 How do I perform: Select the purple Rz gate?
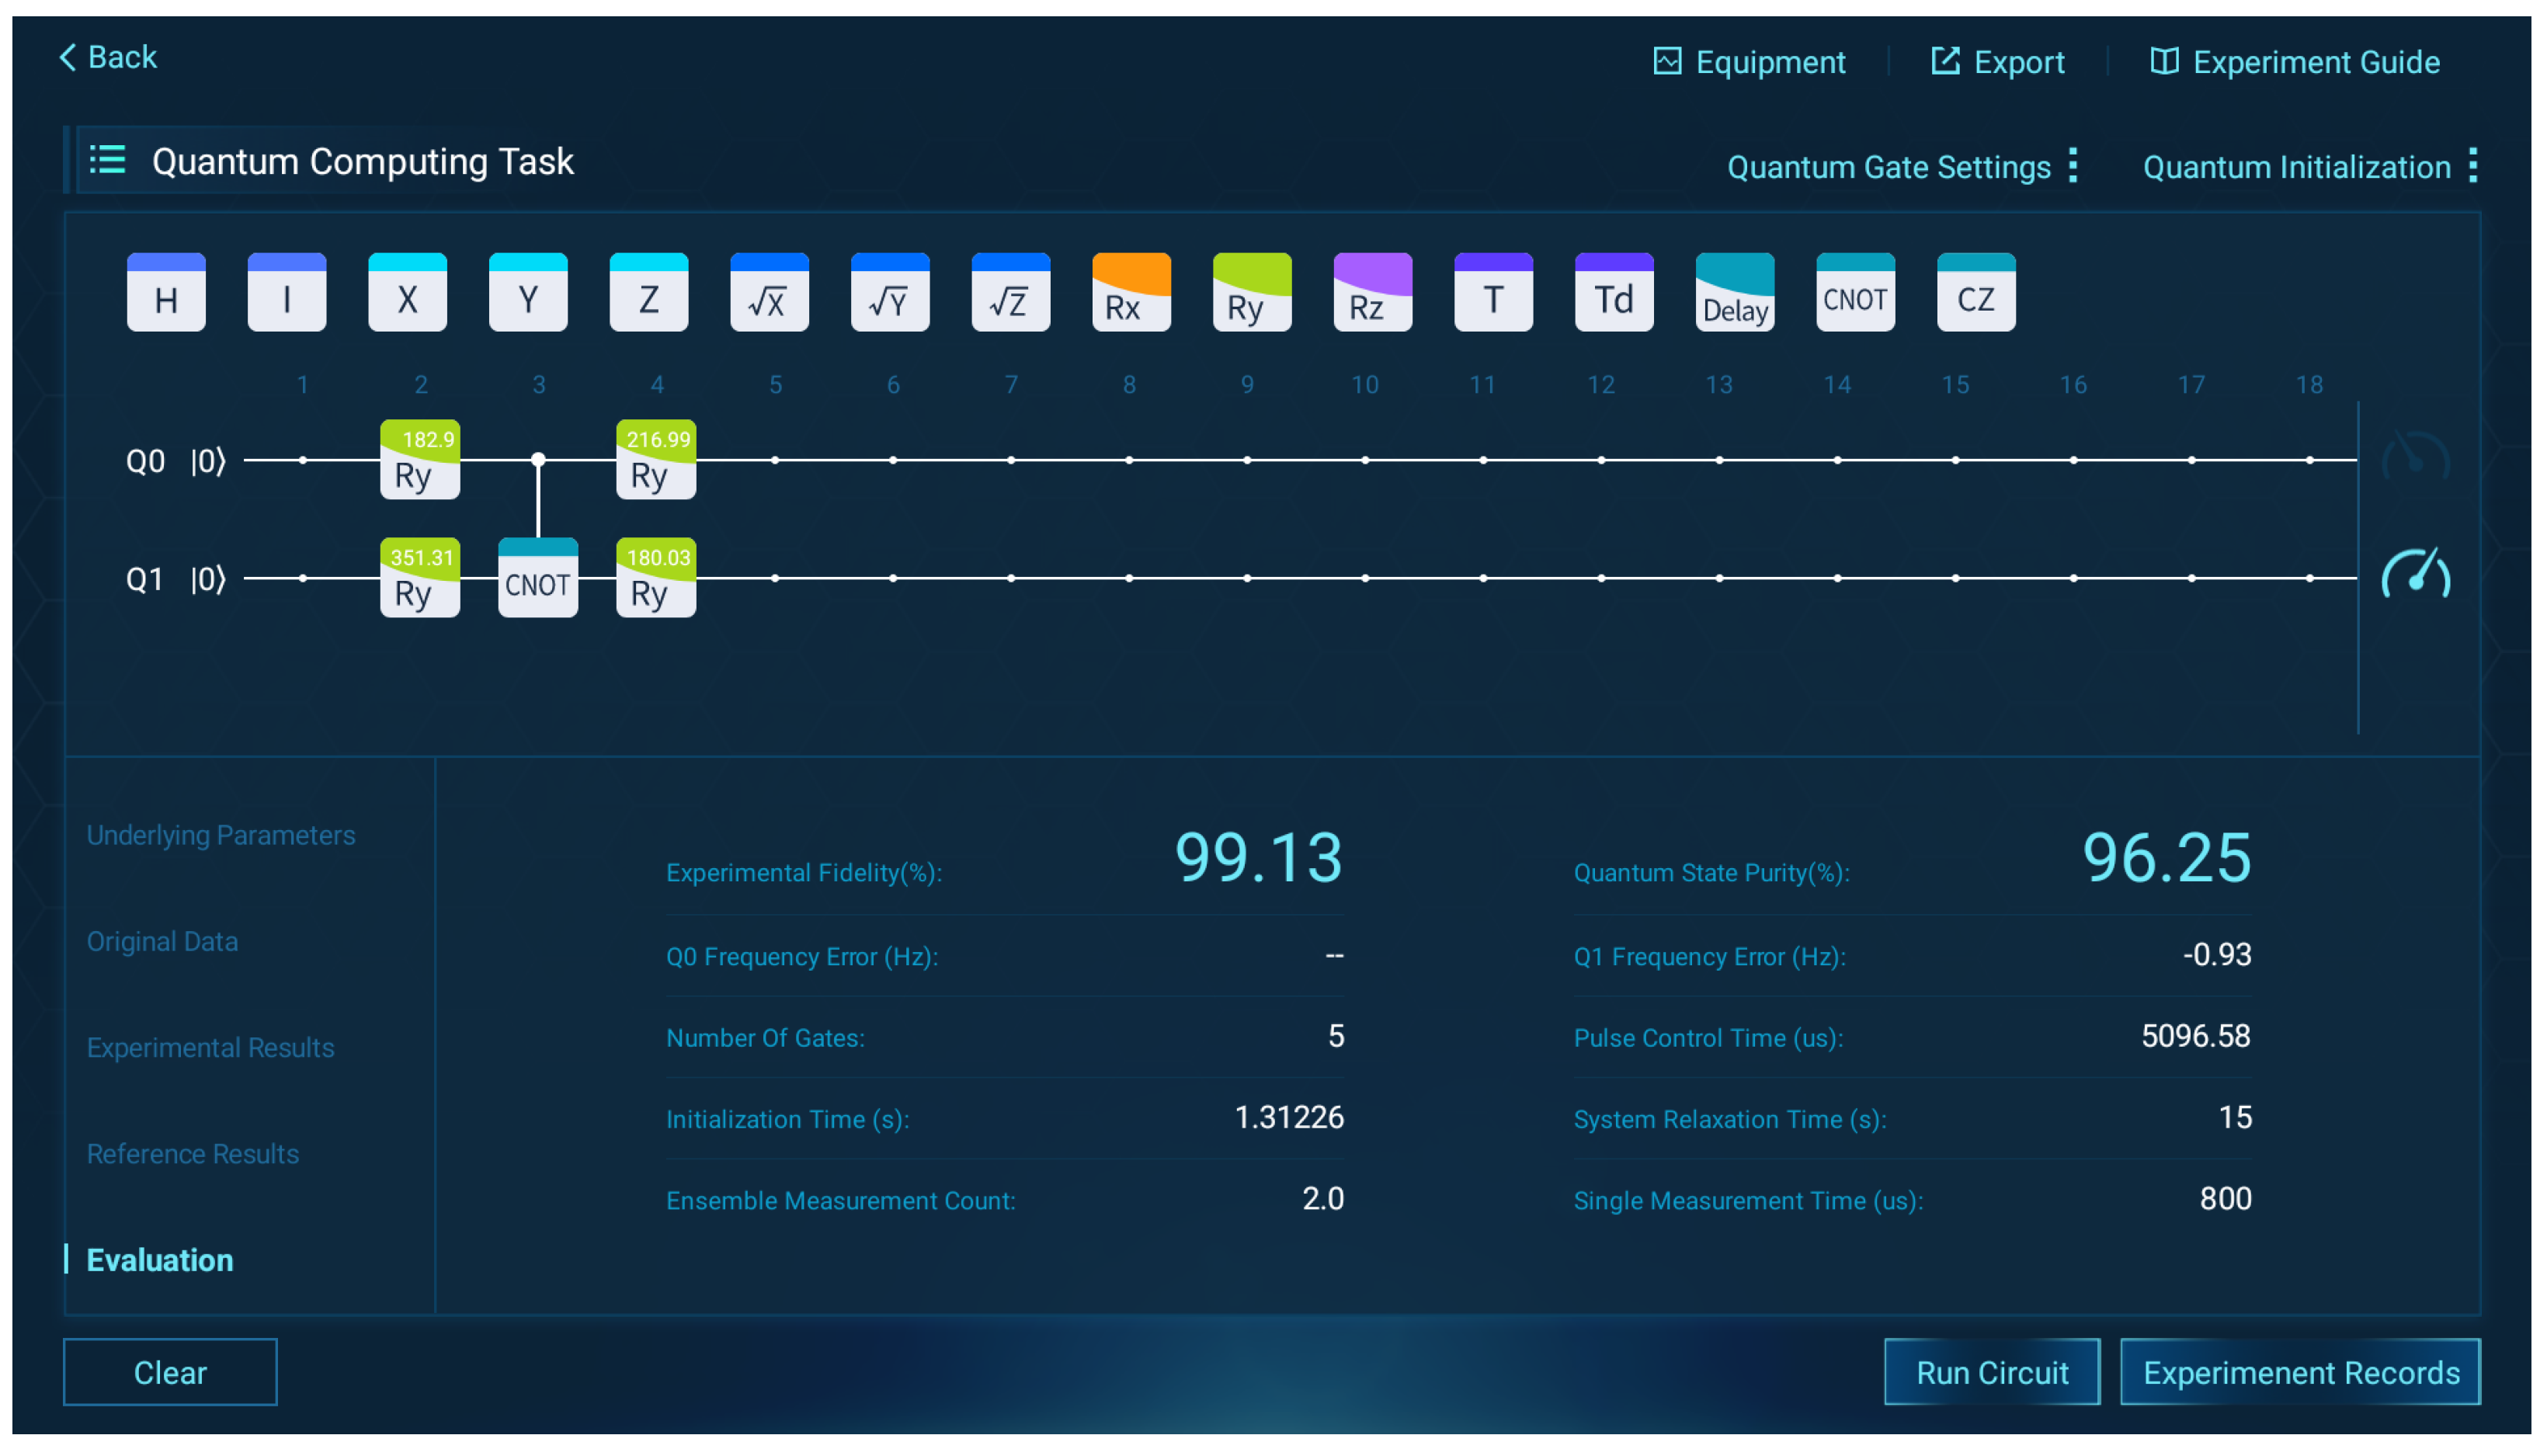click(1372, 292)
